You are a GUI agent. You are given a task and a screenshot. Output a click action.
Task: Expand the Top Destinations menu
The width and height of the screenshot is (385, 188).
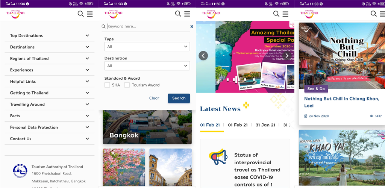[x=49, y=36]
